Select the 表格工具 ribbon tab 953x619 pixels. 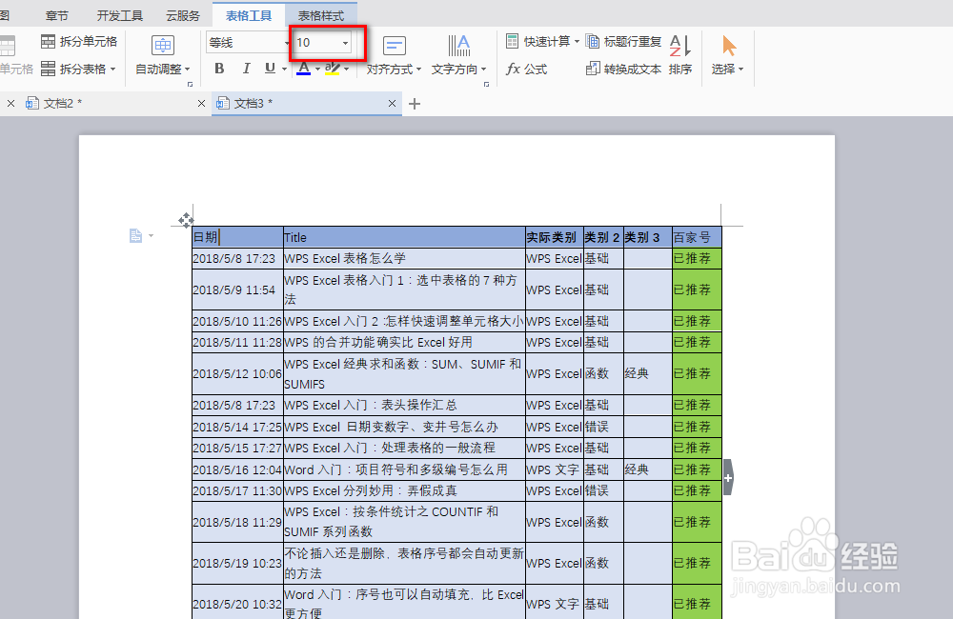pos(249,16)
